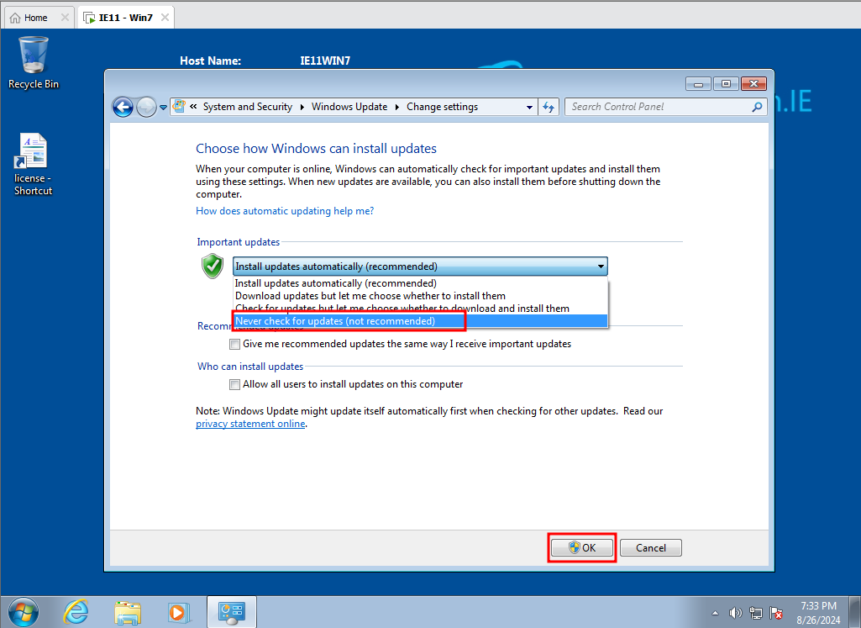This screenshot has height=628, width=861.
Task: Go back with the blue Back arrow
Action: pos(123,107)
